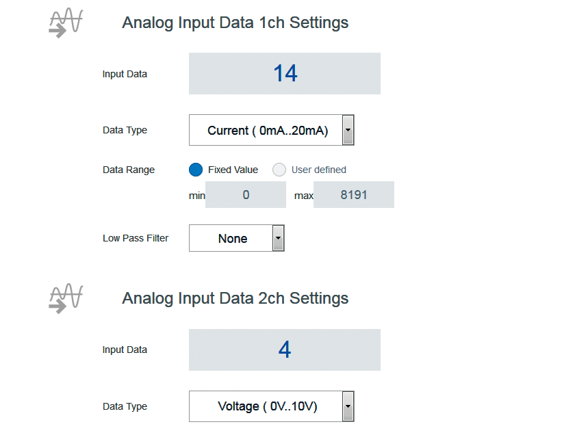
Task: Click the waveform icon beside 2ch Settings
Action: [66, 299]
